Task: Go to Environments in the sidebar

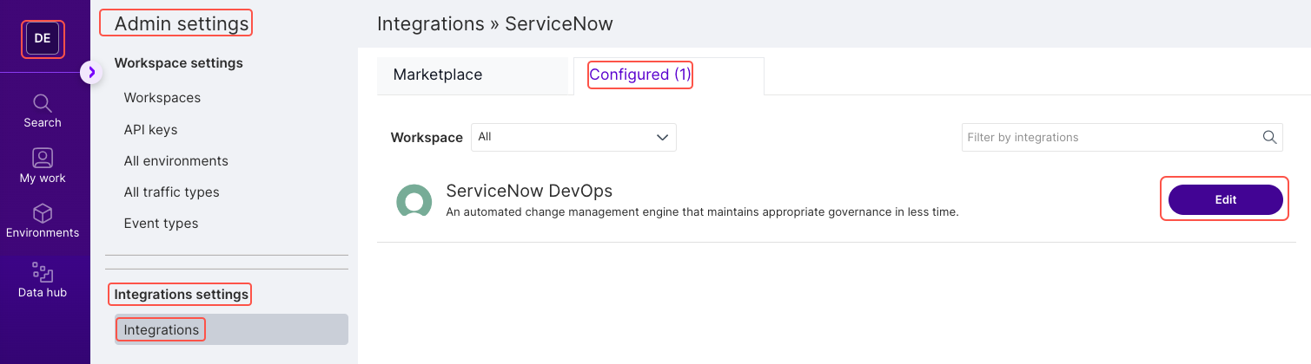Action: tap(43, 221)
